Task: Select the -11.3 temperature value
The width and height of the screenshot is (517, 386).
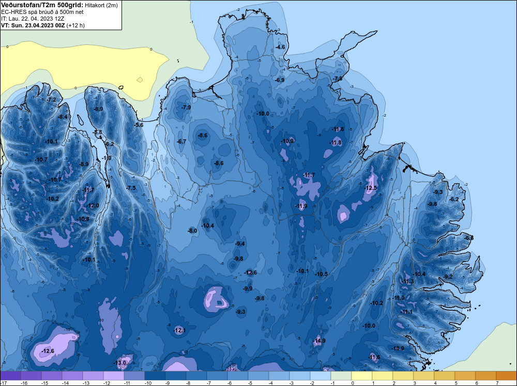Action: point(407,281)
